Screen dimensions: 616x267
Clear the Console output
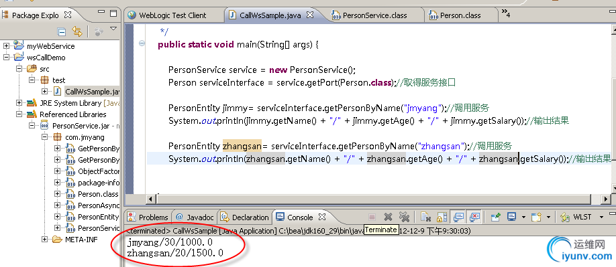425,217
